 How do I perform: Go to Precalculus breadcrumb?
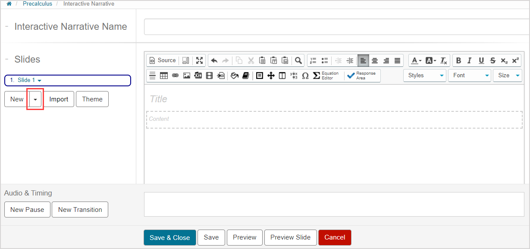(x=38, y=4)
